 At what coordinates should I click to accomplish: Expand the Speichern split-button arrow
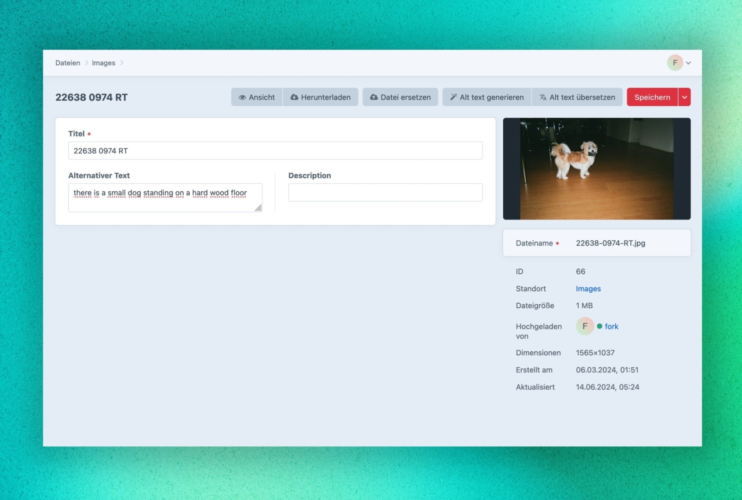tap(684, 97)
